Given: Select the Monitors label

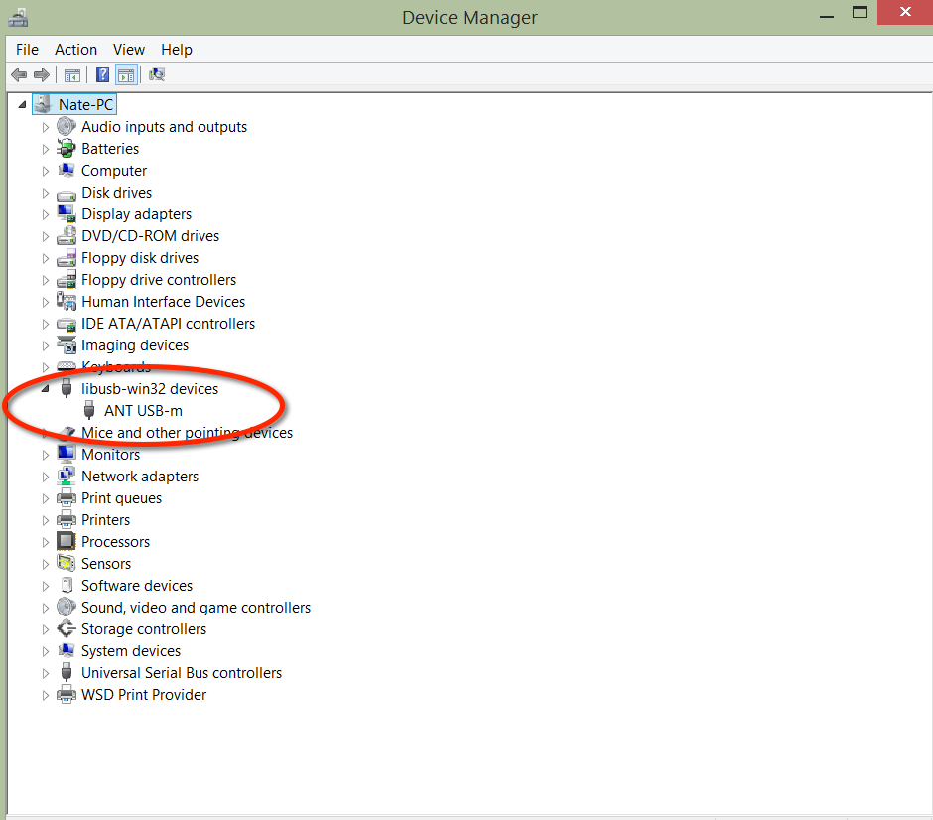Looking at the screenshot, I should point(111,454).
